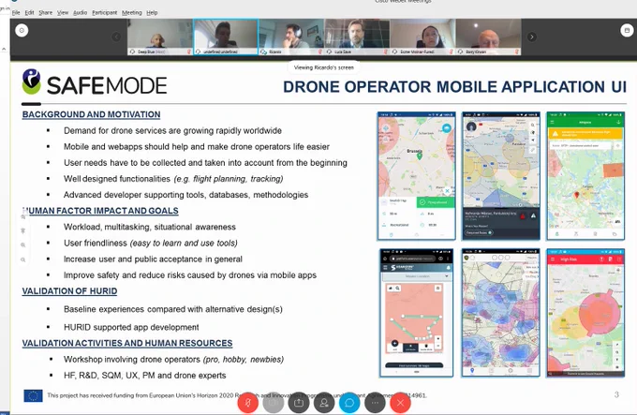Click the topmost zoom icon under HUMAN FACTOR heading

23,216
